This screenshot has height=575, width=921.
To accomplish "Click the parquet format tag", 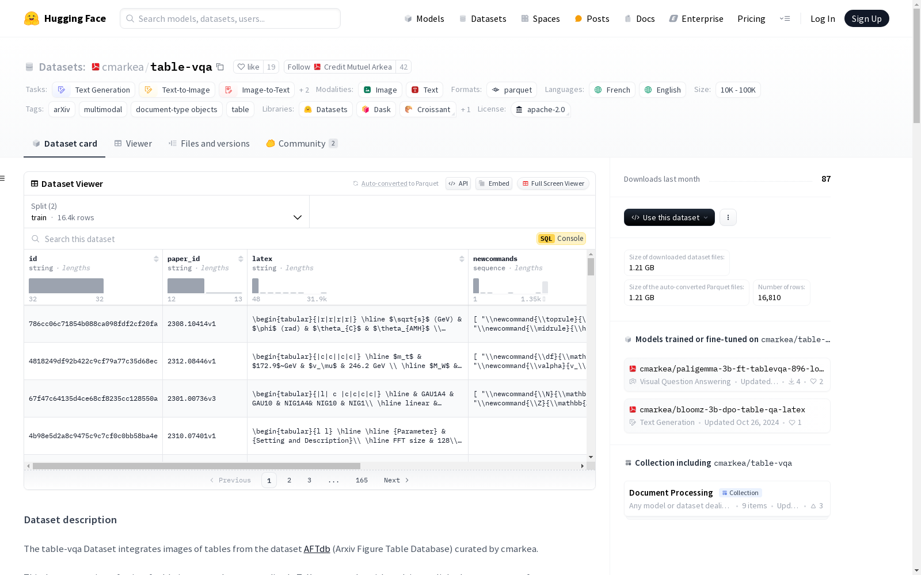I will tap(512, 90).
